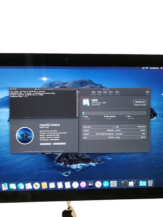Launch Photos from the Dock
Viewport: 163px width, 217px height.
(36, 186)
